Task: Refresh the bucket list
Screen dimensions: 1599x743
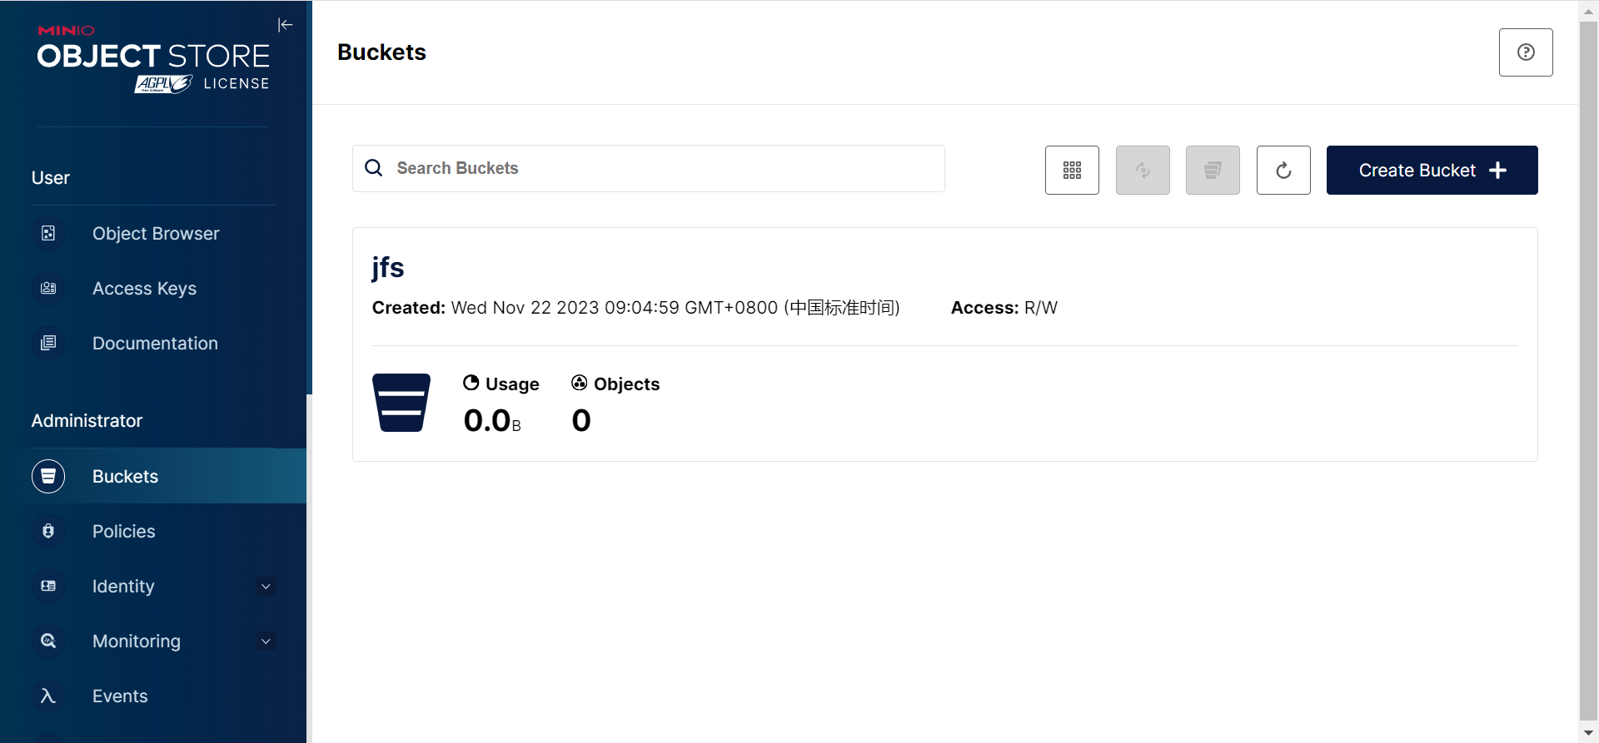Action: [x=1283, y=171]
